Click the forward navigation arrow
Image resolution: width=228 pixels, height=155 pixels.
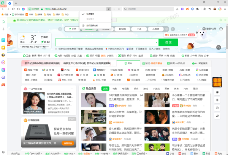(x=8, y=9)
